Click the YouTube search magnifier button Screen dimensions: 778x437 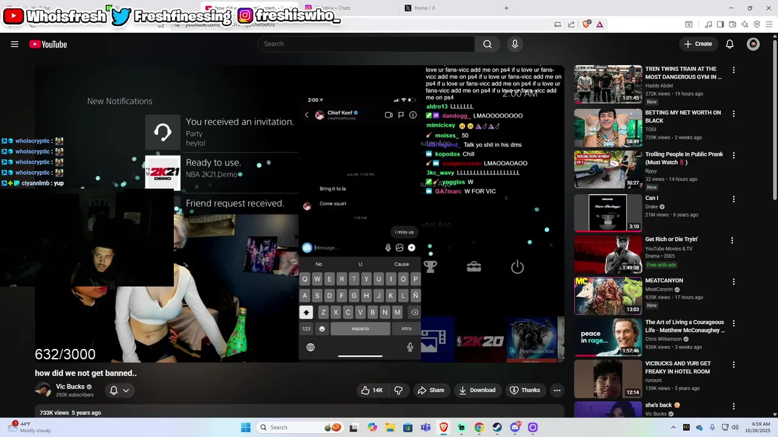point(487,44)
